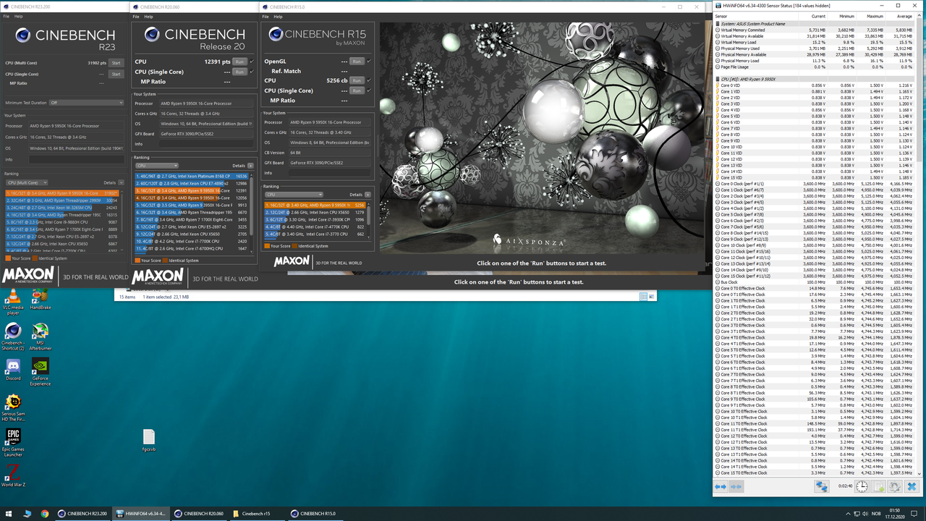Image resolution: width=926 pixels, height=521 pixels.
Task: Click HWiNFO blue X close sensors icon
Action: (x=912, y=487)
